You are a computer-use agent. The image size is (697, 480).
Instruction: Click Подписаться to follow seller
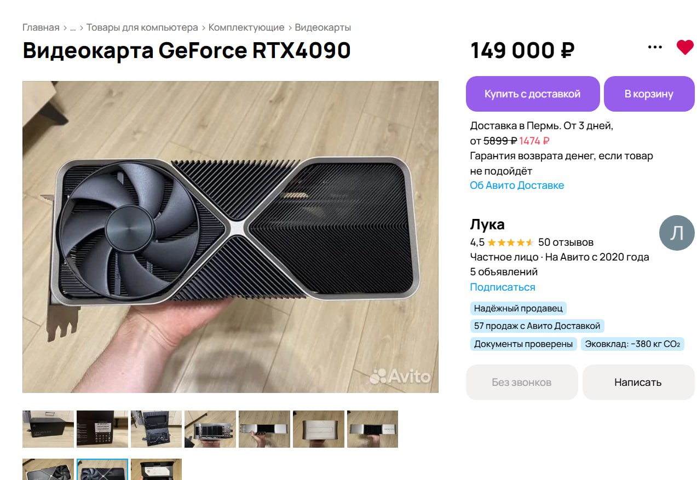coord(503,287)
